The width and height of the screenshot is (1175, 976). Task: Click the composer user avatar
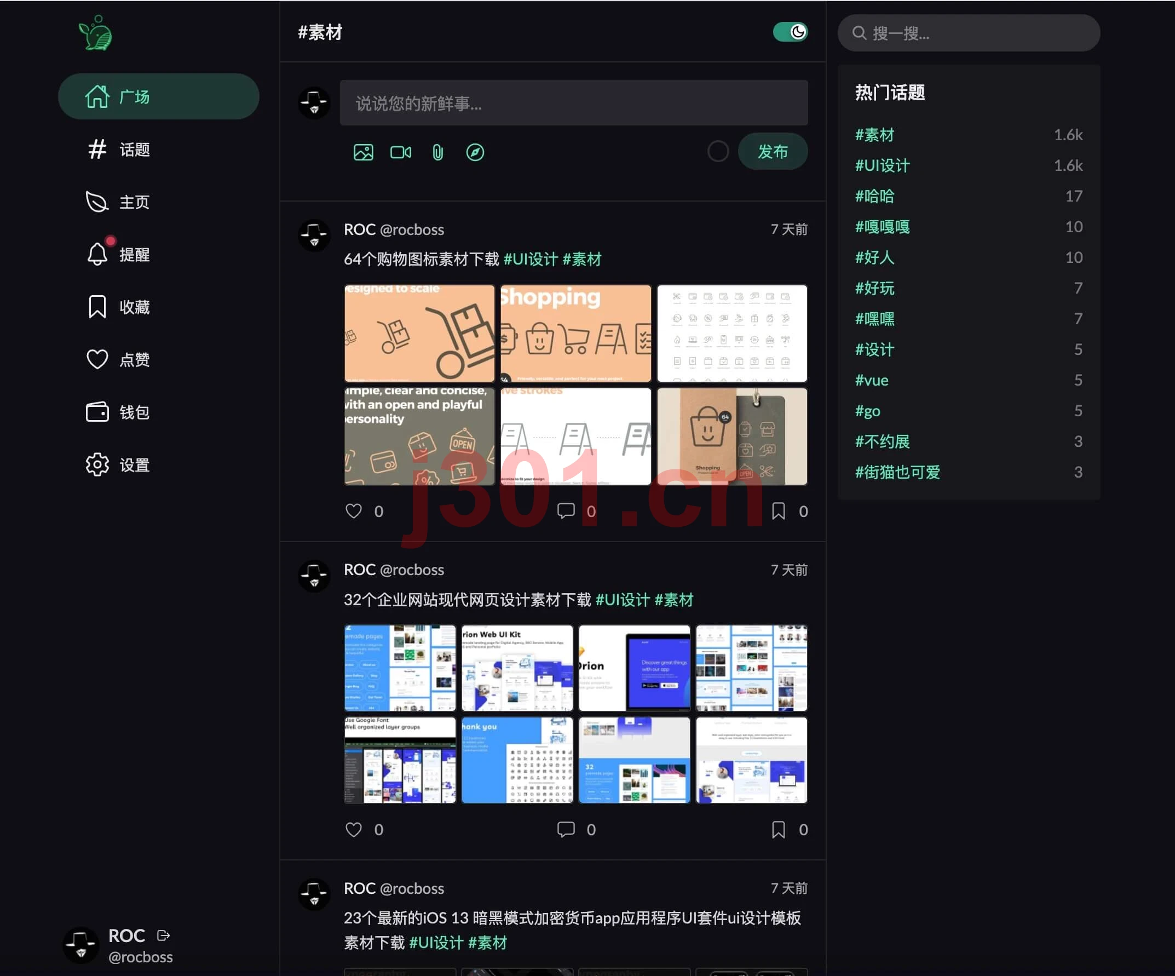pyautogui.click(x=314, y=102)
